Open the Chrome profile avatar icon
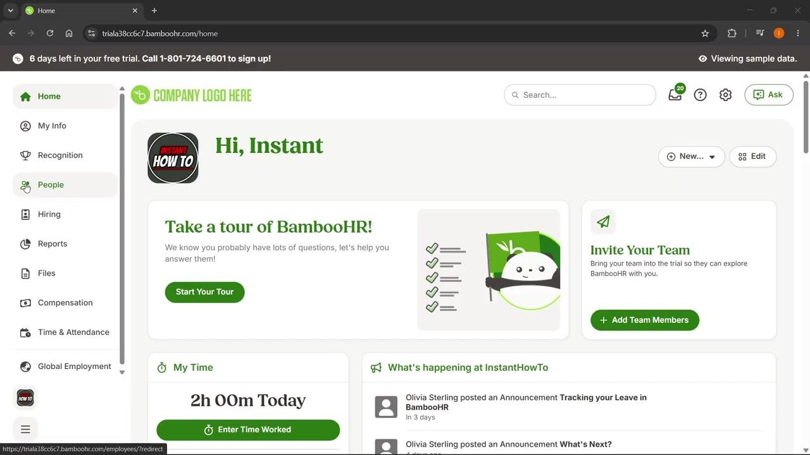 point(779,33)
